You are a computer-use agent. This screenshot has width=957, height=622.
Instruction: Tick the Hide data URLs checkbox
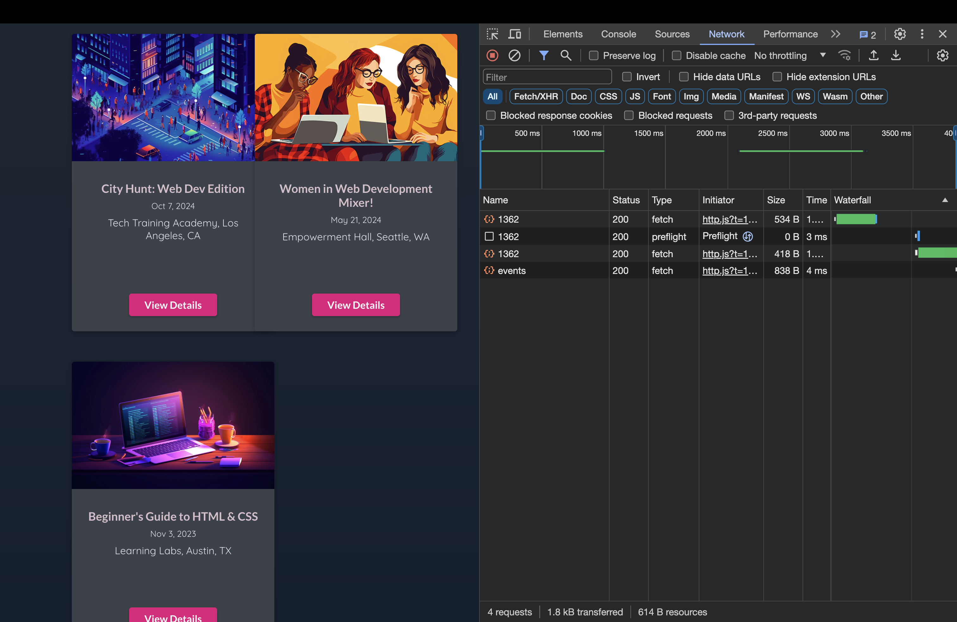coord(684,77)
